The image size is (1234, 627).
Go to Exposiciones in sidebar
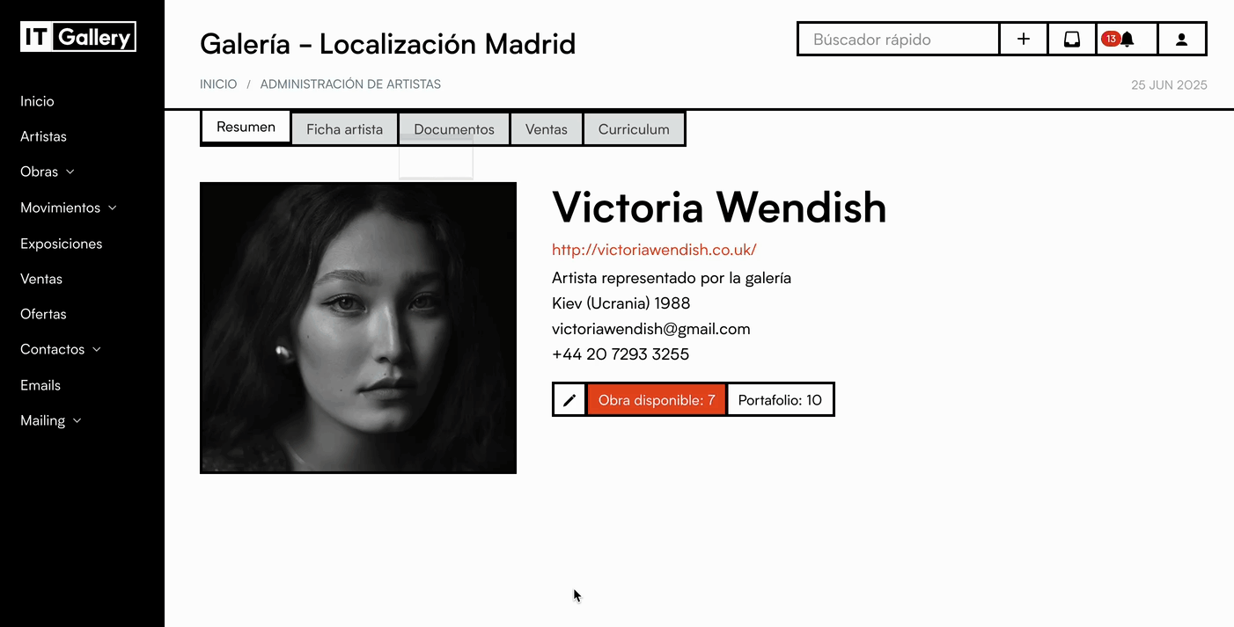pos(62,244)
